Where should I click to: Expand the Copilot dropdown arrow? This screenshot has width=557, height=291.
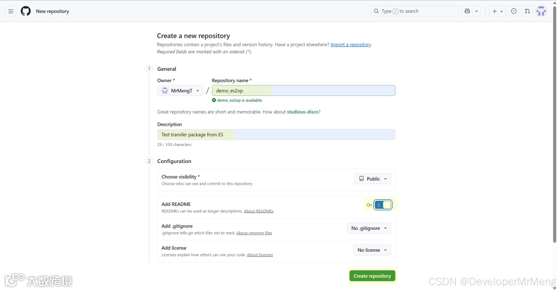point(477,11)
